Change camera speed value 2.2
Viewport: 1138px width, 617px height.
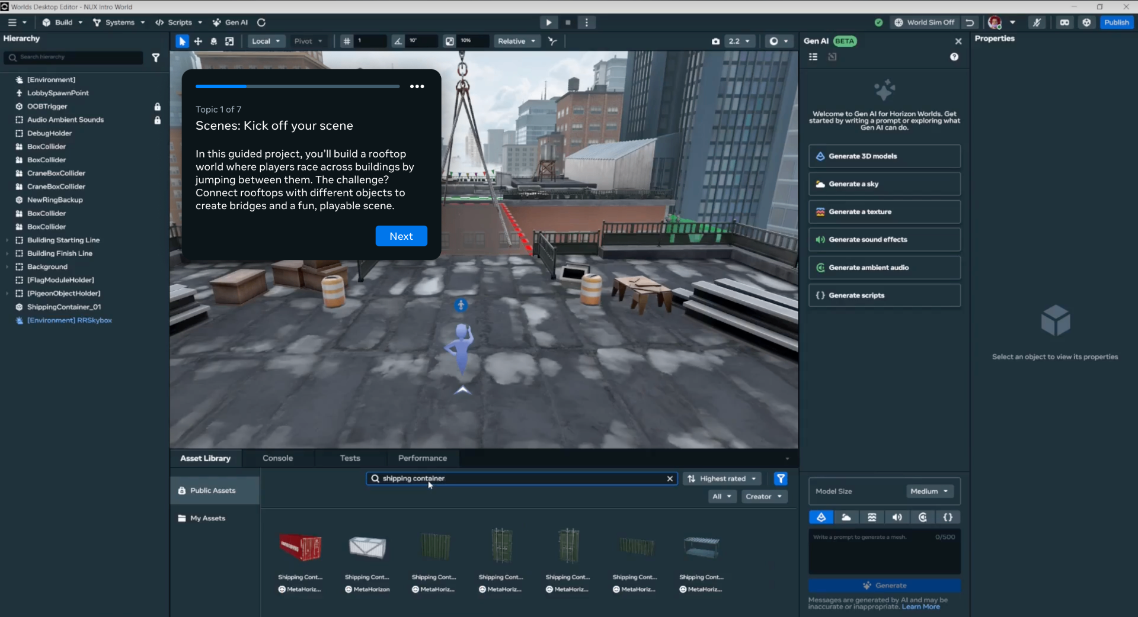739,41
